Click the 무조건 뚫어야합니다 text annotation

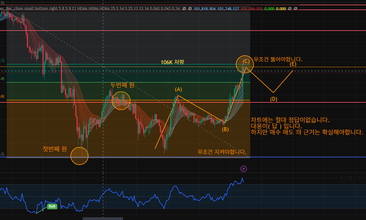click(278, 59)
